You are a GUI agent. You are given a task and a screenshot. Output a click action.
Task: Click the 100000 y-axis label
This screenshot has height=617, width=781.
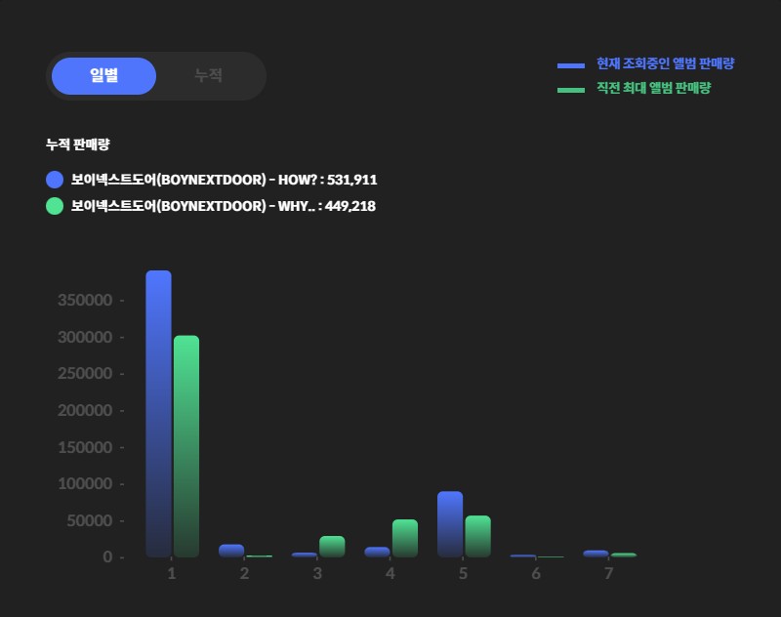tap(85, 483)
